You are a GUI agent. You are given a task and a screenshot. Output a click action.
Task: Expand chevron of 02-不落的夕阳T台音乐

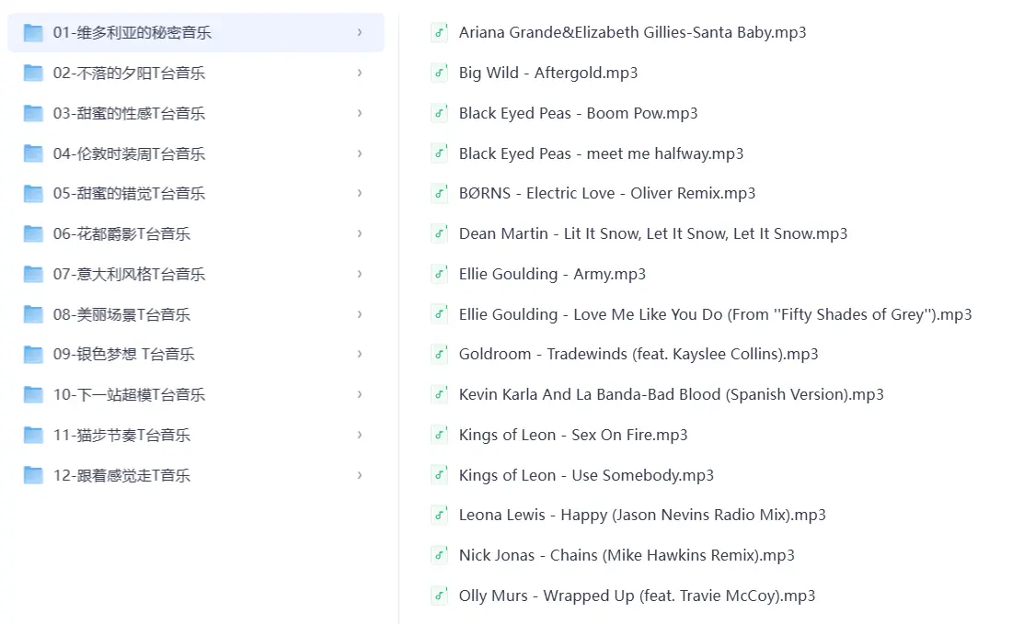pos(360,73)
